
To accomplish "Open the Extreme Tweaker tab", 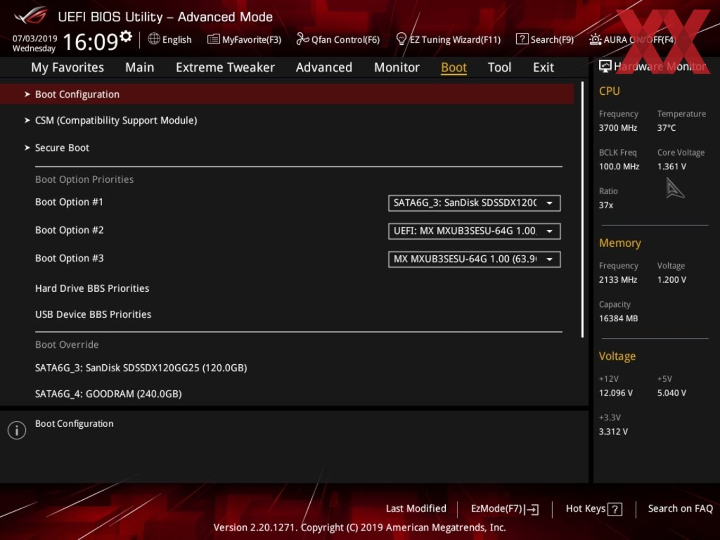I will click(225, 67).
